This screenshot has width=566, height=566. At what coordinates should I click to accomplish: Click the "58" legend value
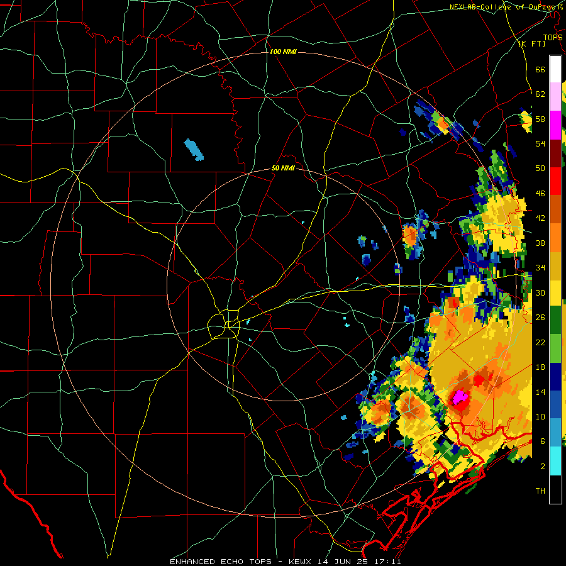tap(540, 119)
